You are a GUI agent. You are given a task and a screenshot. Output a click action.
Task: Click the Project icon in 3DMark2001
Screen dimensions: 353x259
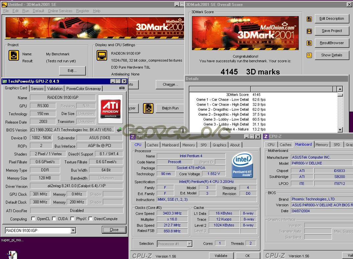point(14,55)
